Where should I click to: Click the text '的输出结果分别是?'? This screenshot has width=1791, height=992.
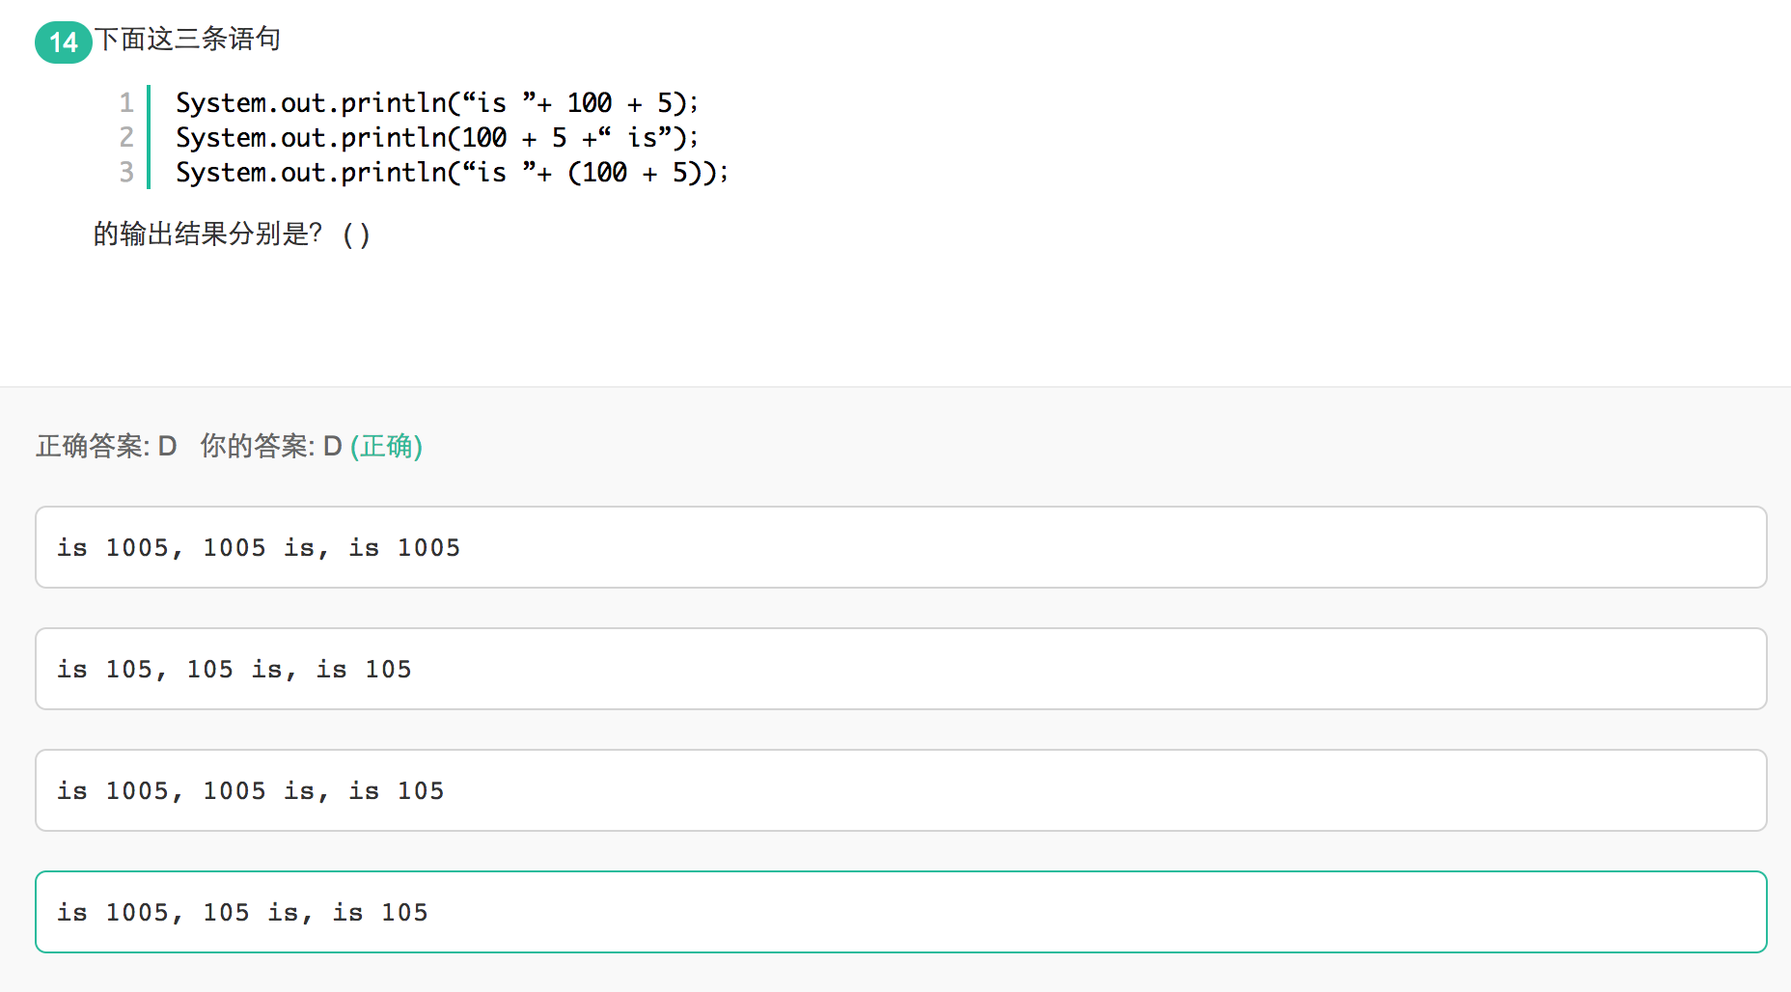coord(207,234)
